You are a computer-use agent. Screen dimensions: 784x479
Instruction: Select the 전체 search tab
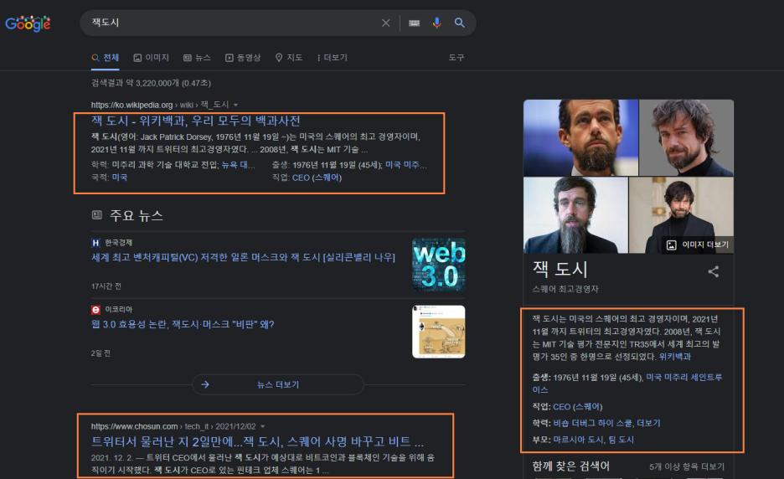point(106,58)
